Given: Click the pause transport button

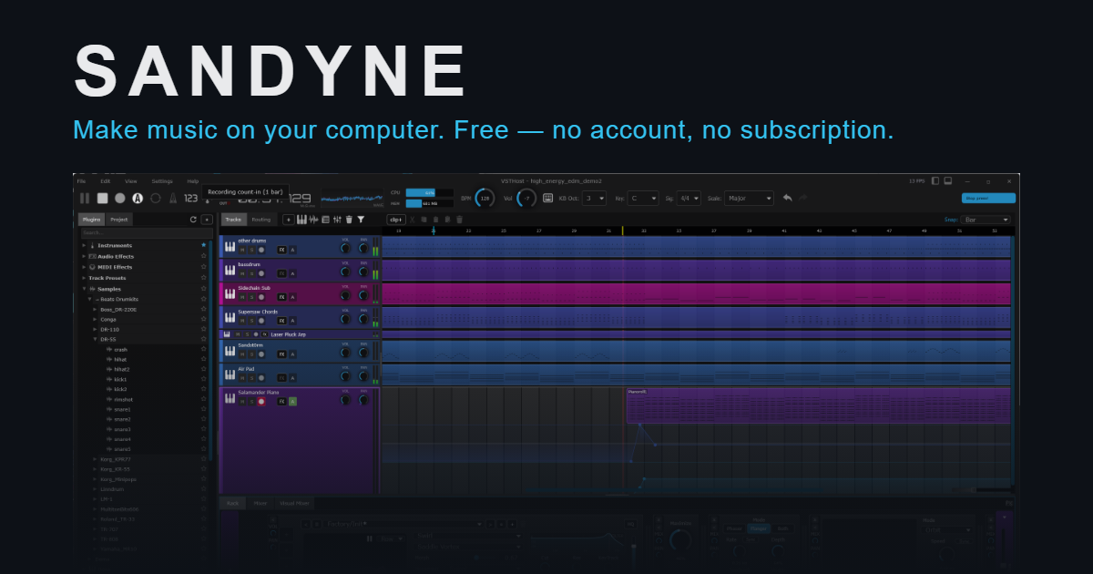Looking at the screenshot, I should coord(85,198).
